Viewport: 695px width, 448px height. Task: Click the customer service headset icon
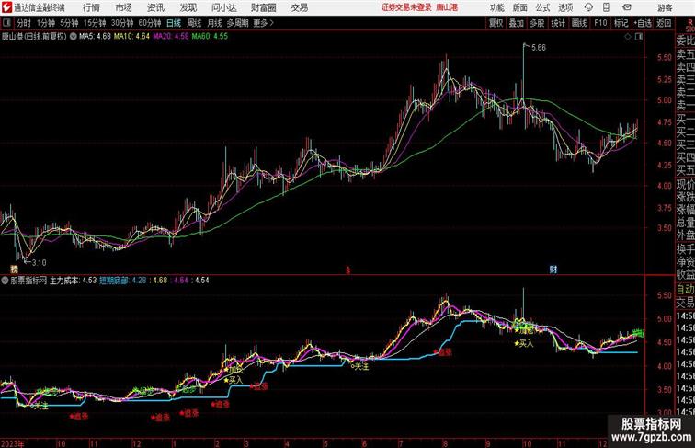click(588, 7)
